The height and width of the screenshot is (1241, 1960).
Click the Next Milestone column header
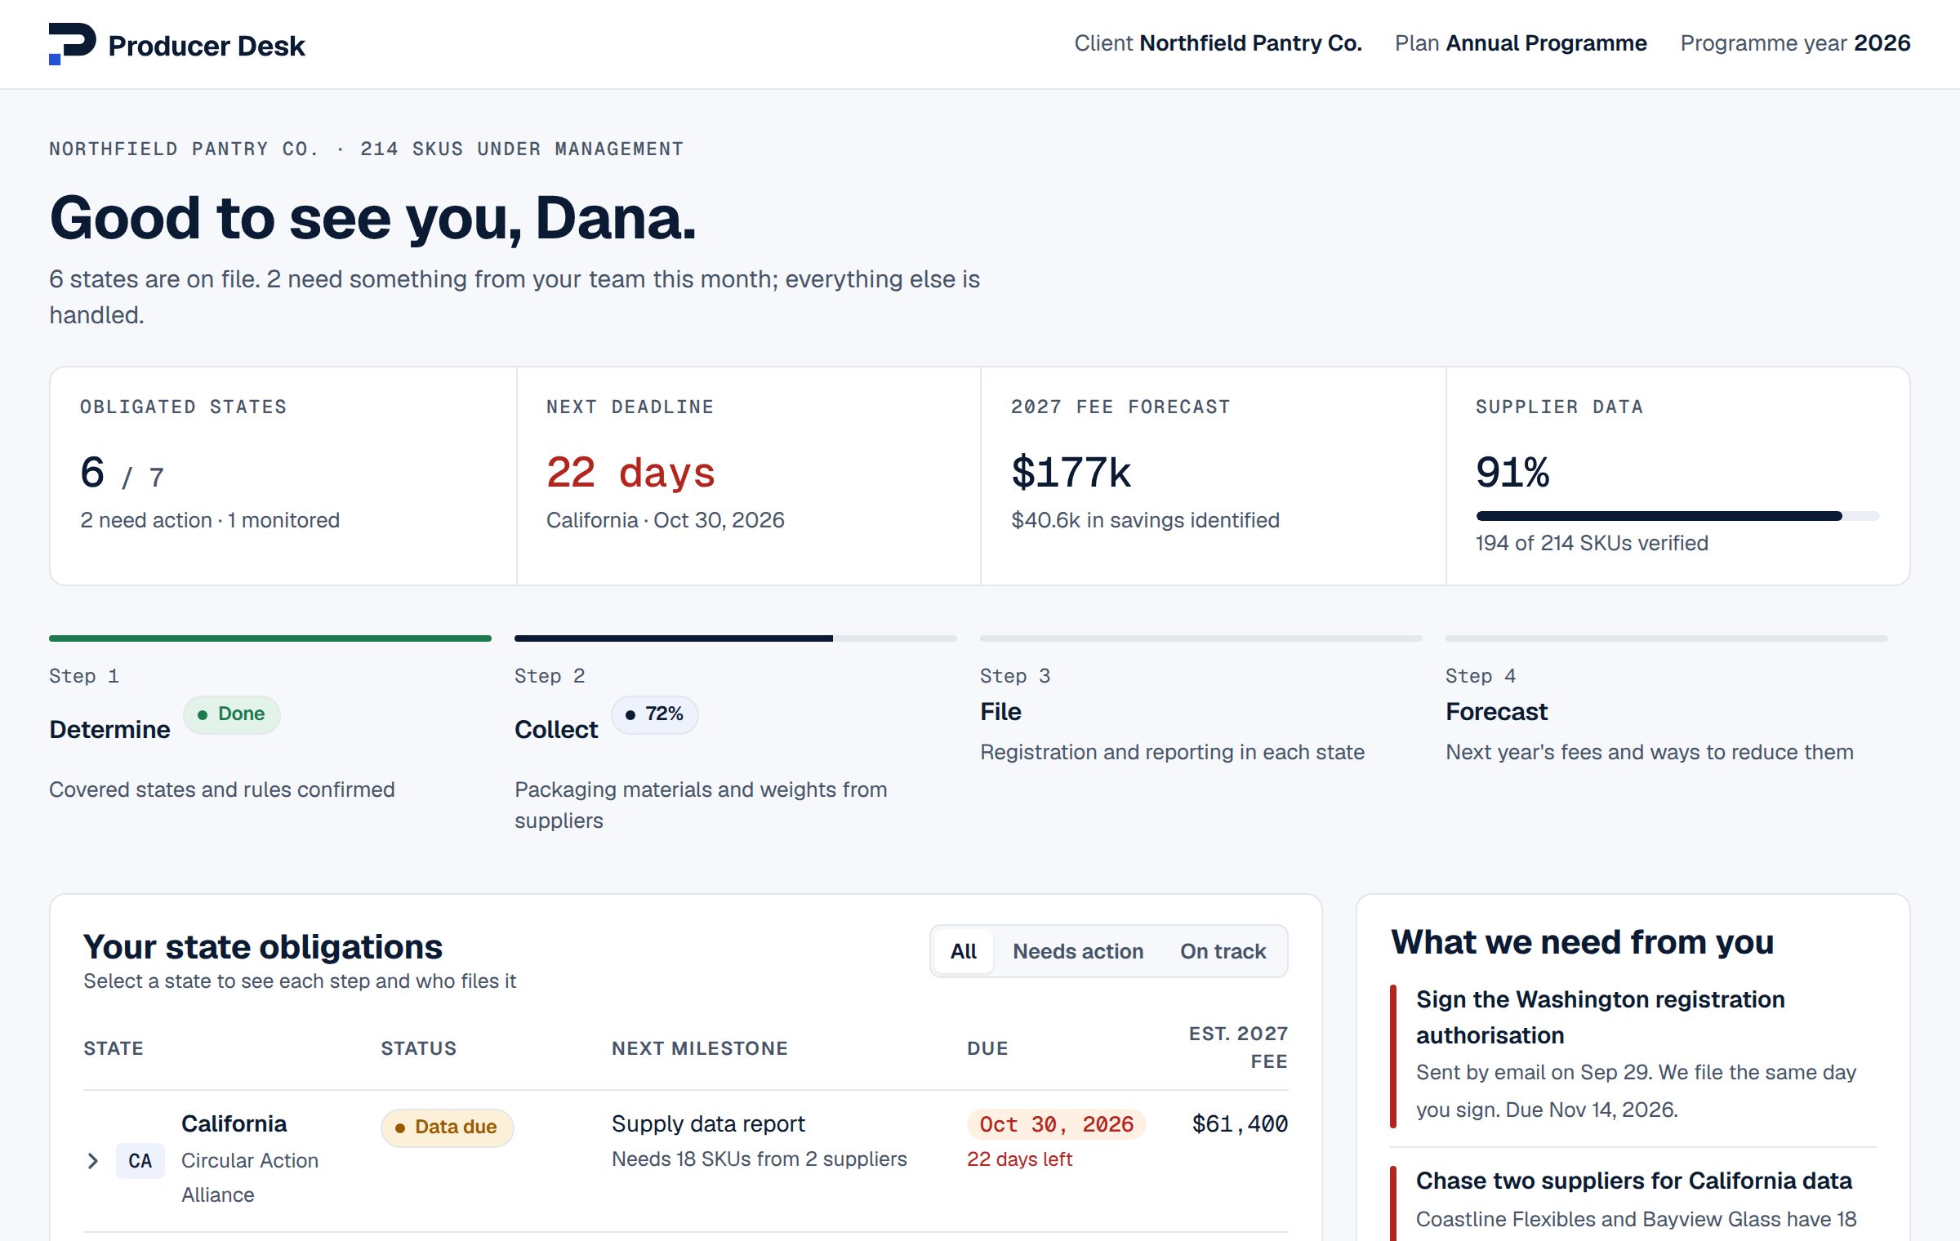pyautogui.click(x=700, y=1048)
